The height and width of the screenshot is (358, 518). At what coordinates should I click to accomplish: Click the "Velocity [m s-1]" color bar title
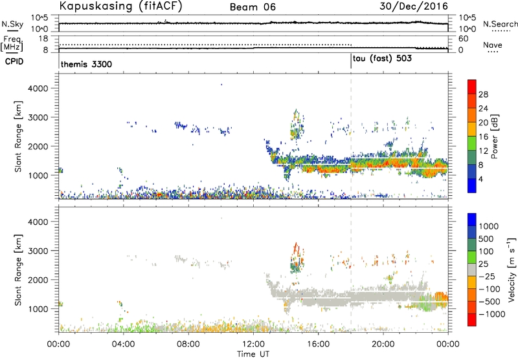tap(512, 269)
